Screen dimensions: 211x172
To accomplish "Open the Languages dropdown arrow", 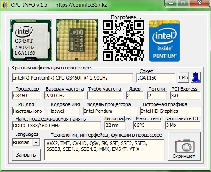I will coord(36,142).
